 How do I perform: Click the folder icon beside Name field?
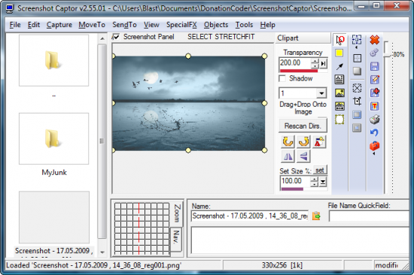tap(316, 216)
